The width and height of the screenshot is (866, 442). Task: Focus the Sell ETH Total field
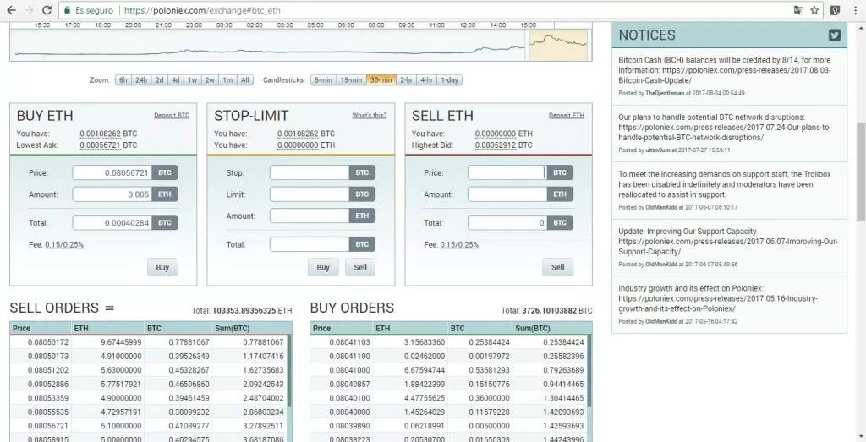click(507, 223)
